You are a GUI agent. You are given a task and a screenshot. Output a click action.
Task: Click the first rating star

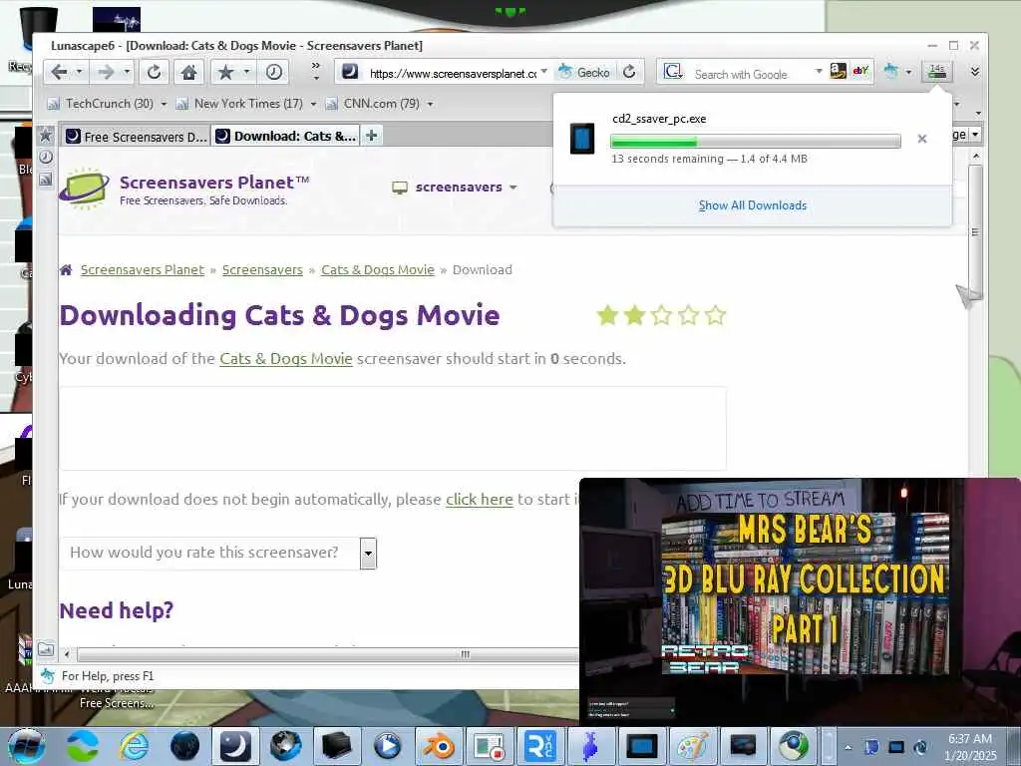pos(607,315)
